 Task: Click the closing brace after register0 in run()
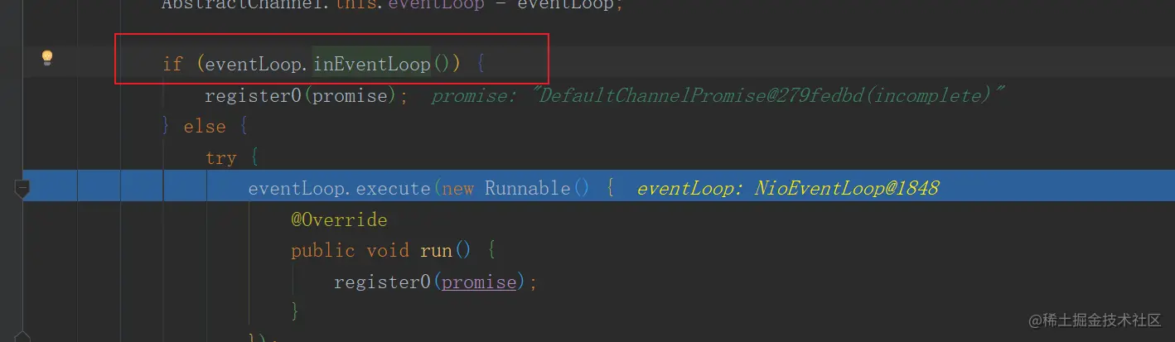click(x=295, y=311)
